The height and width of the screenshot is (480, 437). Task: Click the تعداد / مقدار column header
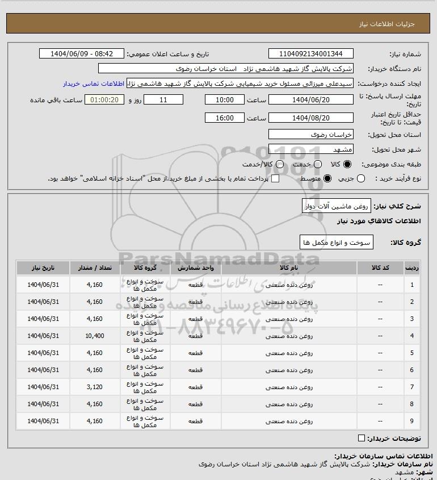(95, 268)
